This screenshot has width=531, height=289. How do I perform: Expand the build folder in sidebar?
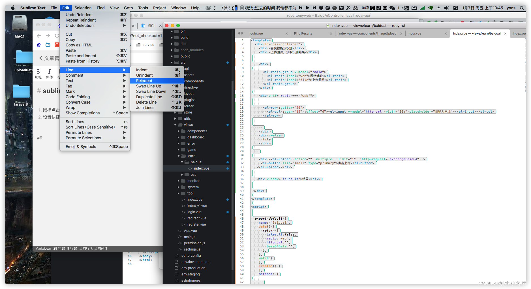(x=172, y=38)
